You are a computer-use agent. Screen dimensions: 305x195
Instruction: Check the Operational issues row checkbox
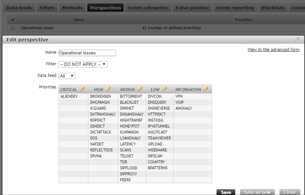coord(12,28)
